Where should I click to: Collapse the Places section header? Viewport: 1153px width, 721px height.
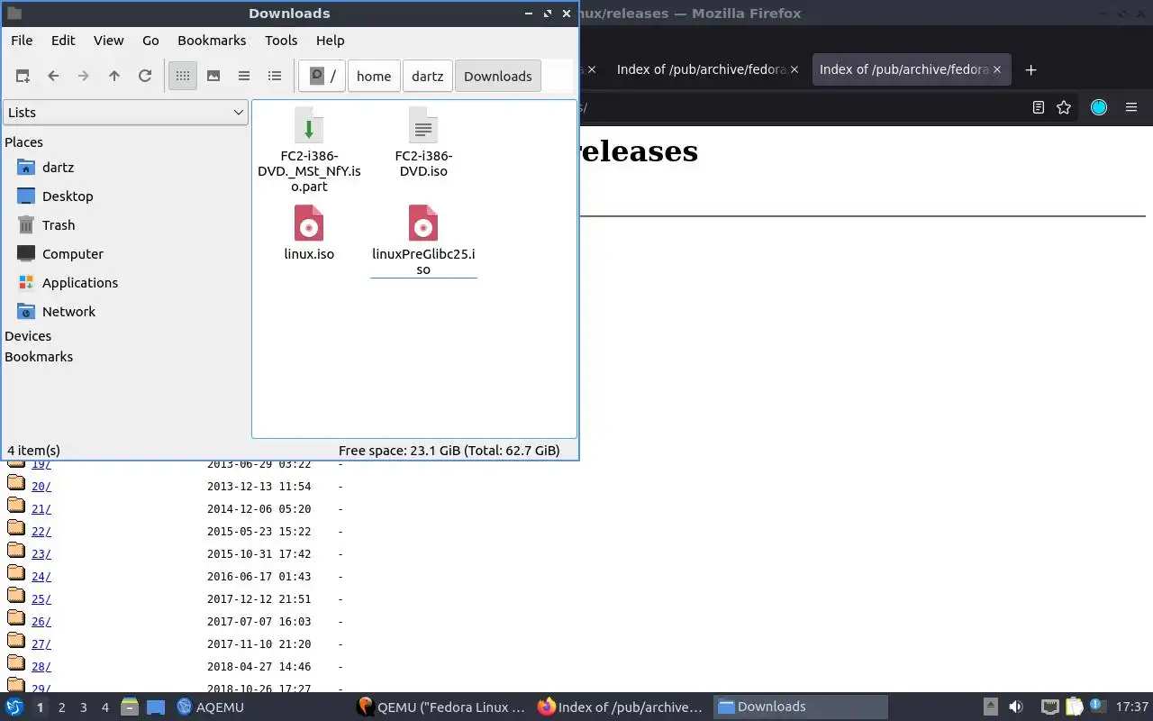click(x=23, y=142)
